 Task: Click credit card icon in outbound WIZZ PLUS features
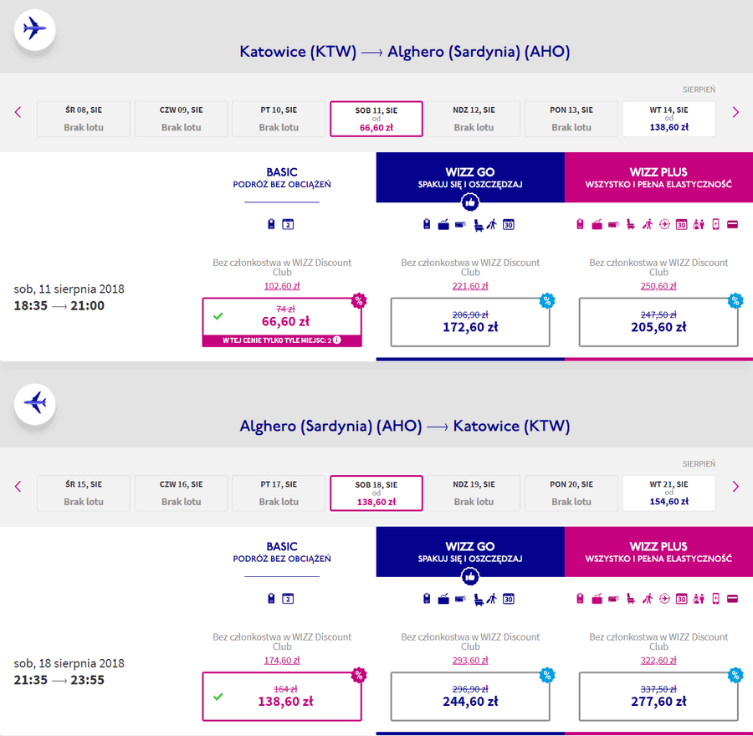(732, 224)
